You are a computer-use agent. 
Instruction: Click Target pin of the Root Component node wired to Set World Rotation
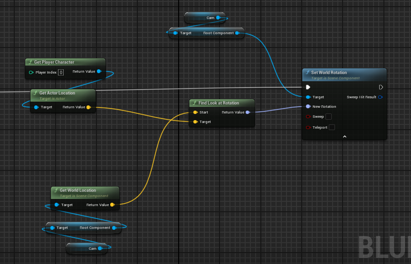176,33
